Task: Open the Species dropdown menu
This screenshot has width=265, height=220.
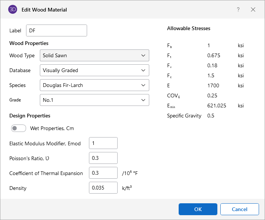Action: pyautogui.click(x=94, y=85)
